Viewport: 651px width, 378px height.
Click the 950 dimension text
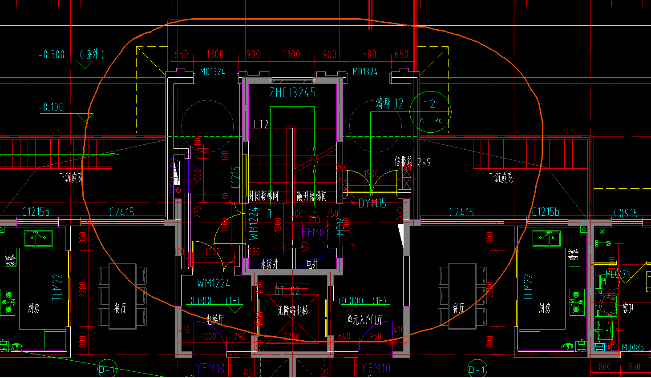pos(375,336)
